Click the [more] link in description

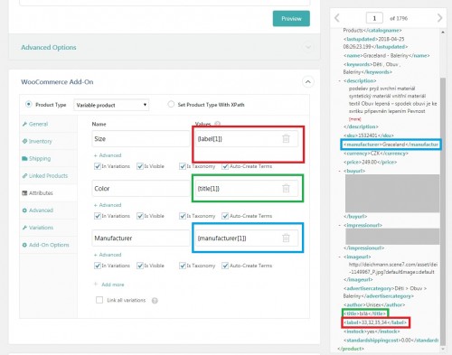pos(354,119)
